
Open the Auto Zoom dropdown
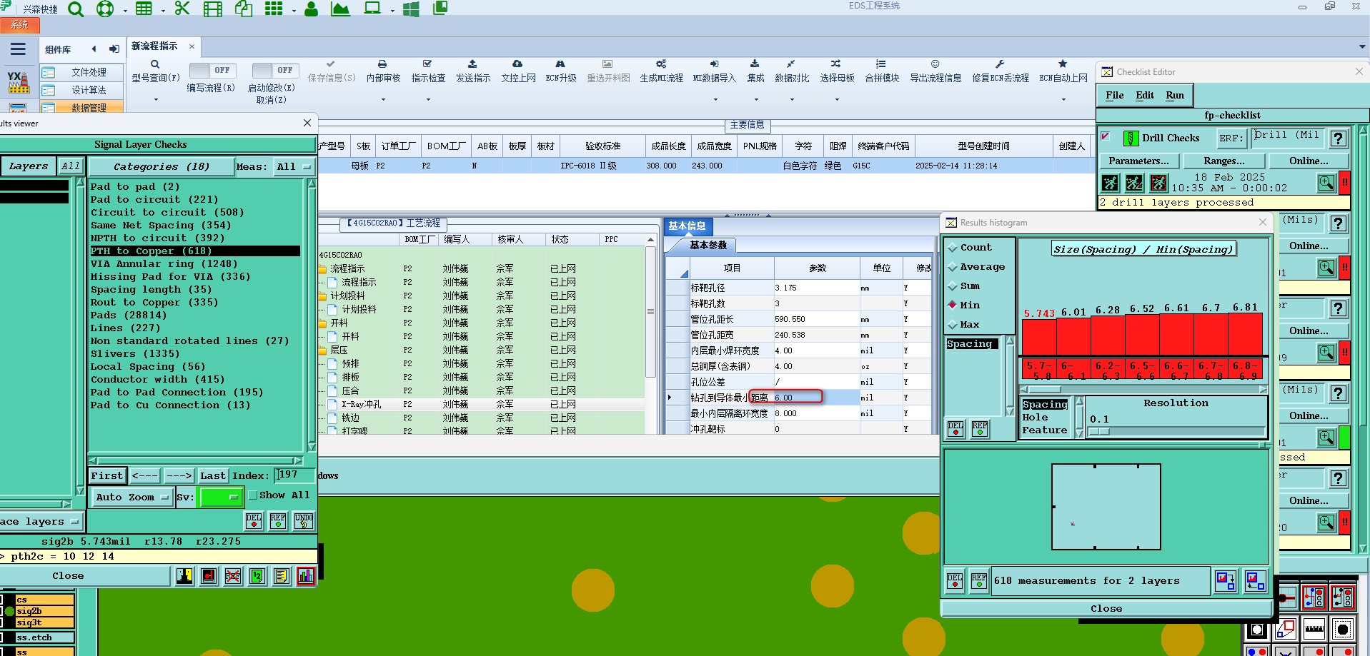132,497
